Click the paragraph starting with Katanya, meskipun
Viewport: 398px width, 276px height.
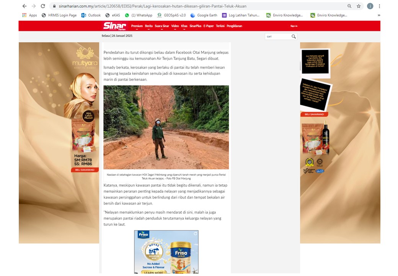(165, 194)
